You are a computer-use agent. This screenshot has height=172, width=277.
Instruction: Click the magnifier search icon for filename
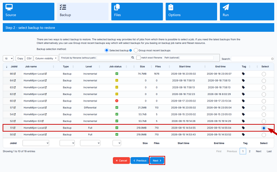tap(133, 58)
